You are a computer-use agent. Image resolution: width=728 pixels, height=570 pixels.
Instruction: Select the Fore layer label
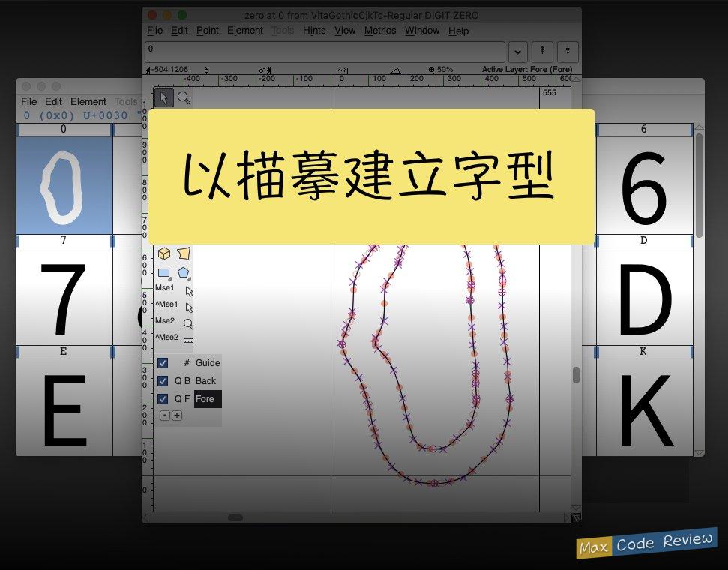[205, 399]
